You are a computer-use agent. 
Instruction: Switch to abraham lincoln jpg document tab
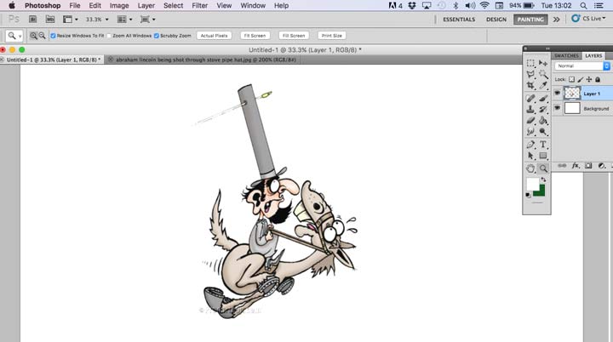tap(202, 60)
